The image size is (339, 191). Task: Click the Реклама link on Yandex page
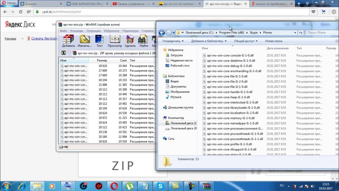click(10, 39)
